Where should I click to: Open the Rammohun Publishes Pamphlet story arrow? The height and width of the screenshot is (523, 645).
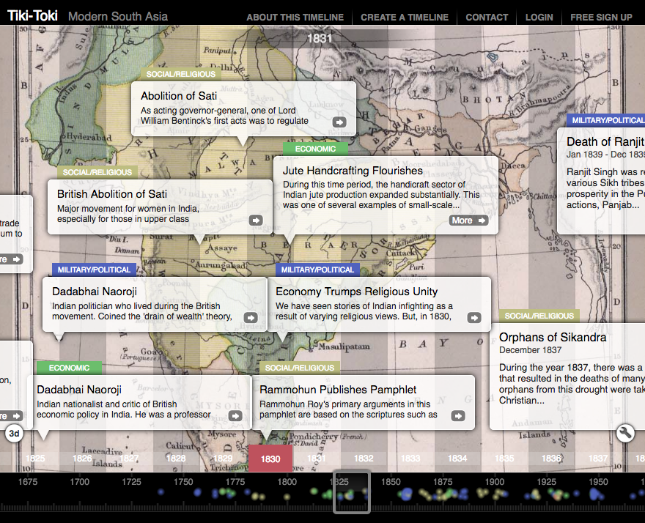(457, 415)
